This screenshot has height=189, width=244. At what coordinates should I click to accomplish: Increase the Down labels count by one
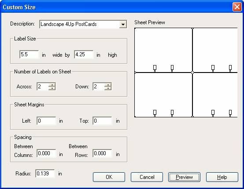pyautogui.click(x=108, y=85)
